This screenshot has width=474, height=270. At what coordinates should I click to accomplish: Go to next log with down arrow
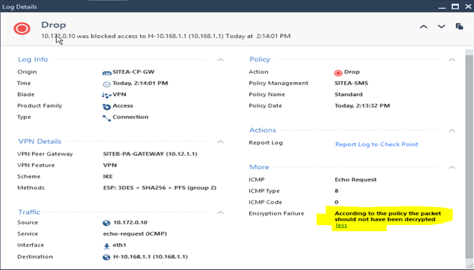442,27
